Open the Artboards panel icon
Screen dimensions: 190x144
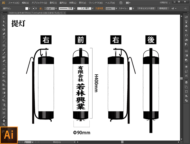(186, 87)
